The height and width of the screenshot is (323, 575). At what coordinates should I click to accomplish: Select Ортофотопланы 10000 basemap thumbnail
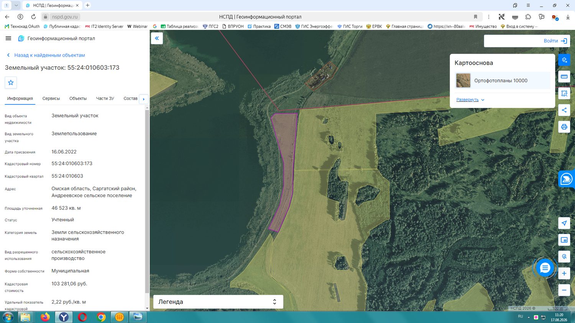[463, 80]
